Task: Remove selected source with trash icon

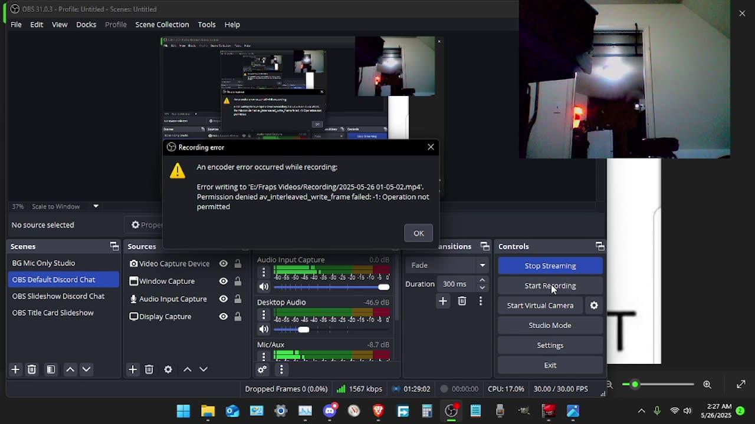Action: coord(149,369)
